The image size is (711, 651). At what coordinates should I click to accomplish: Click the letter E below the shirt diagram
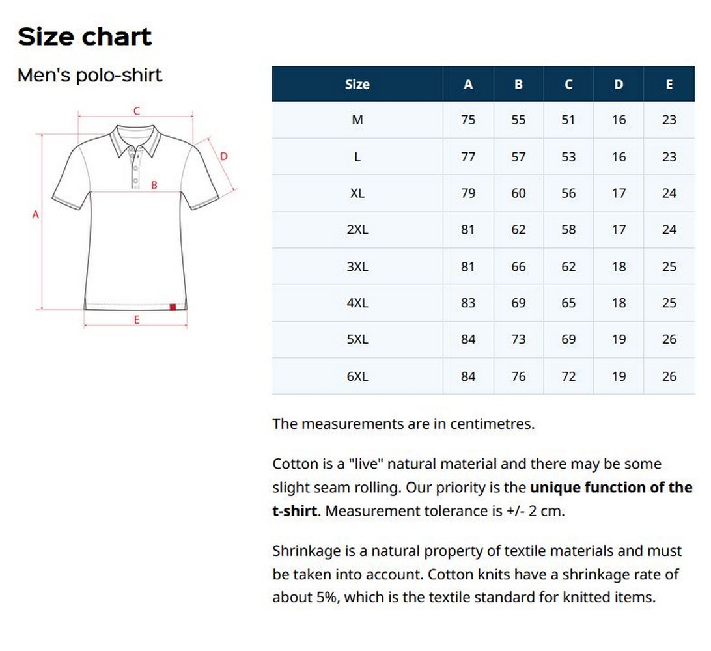point(137,320)
